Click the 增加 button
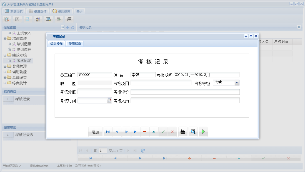305x172 pixels. coord(95,132)
